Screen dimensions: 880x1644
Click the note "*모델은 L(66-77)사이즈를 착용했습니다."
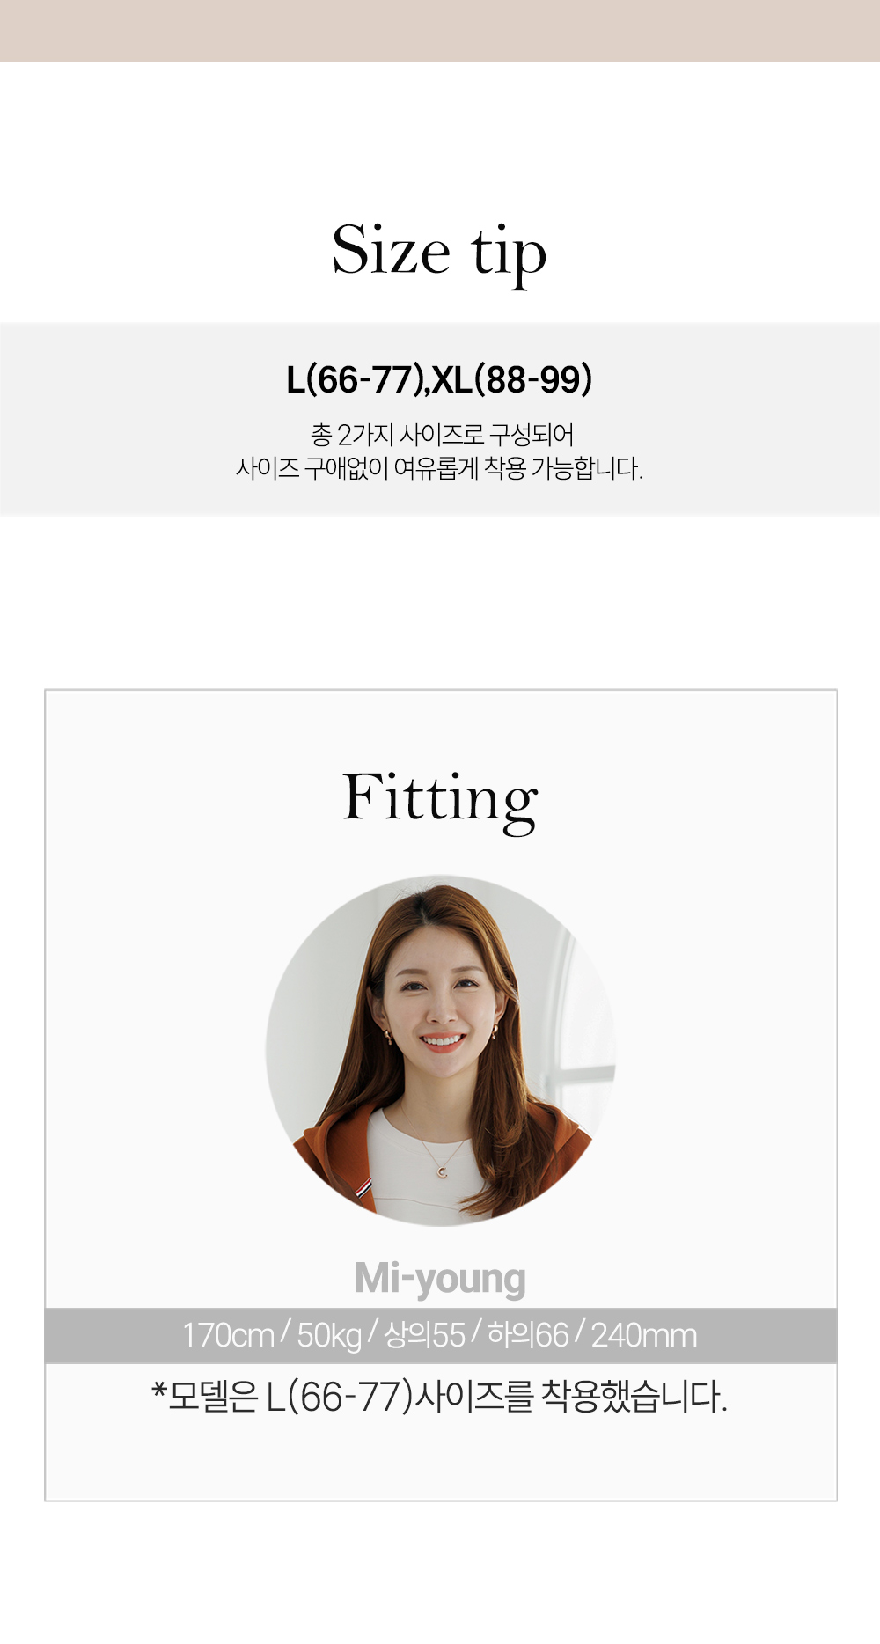tap(439, 1396)
